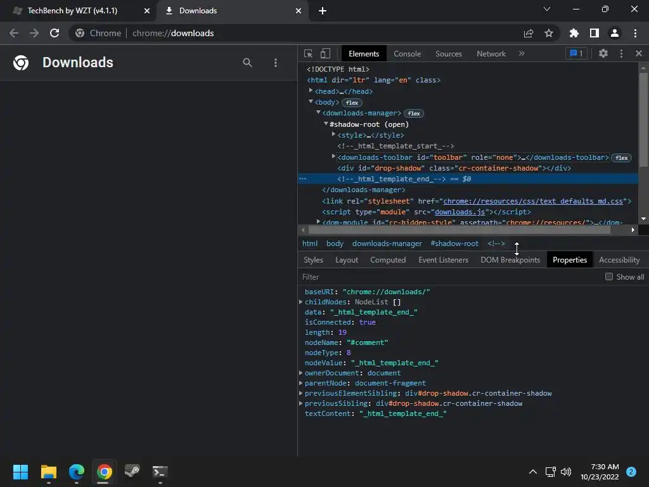This screenshot has width=649, height=487.
Task: Open Chrome main three-dot menu
Action: pos(635,33)
